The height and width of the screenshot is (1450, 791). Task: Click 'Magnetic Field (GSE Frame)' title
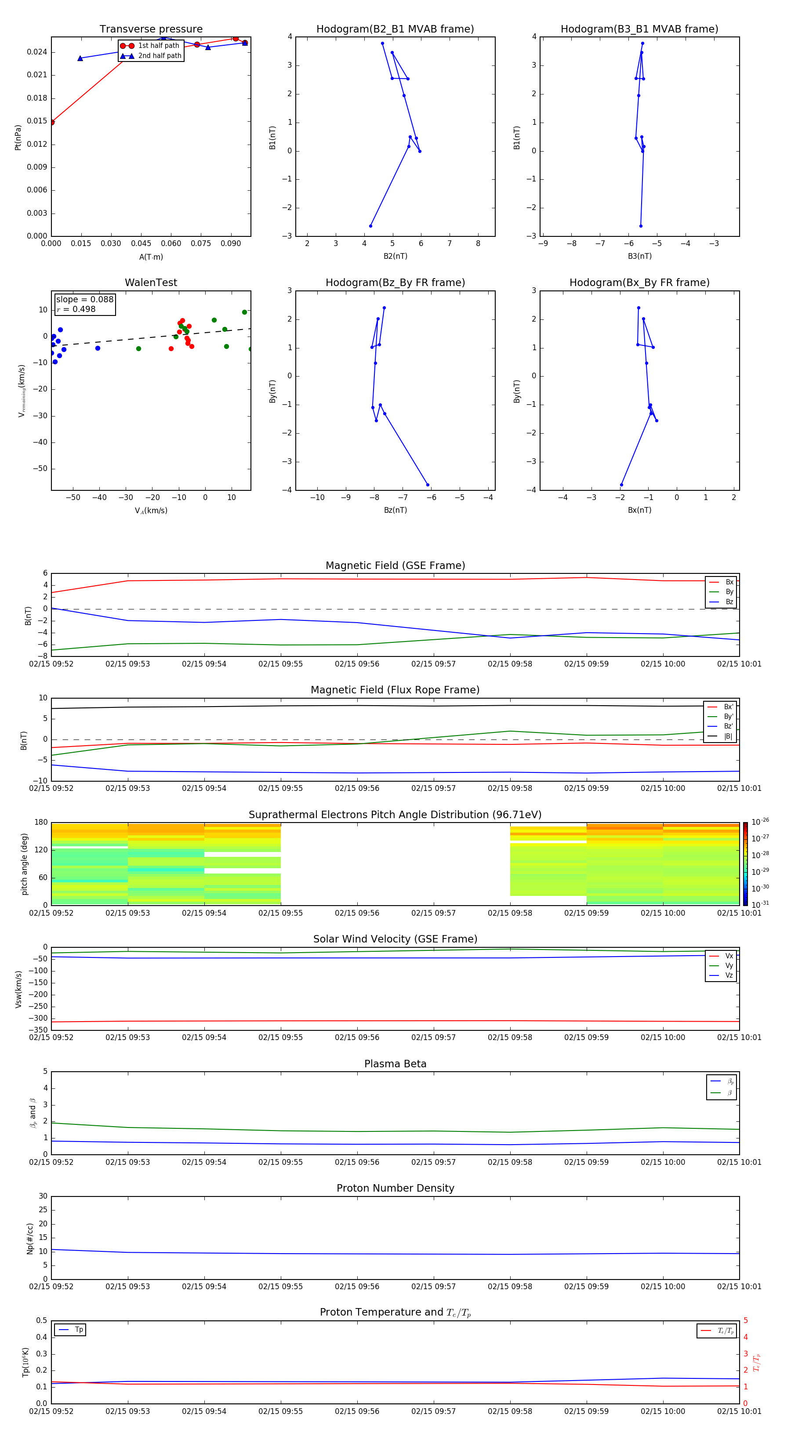[395, 565]
